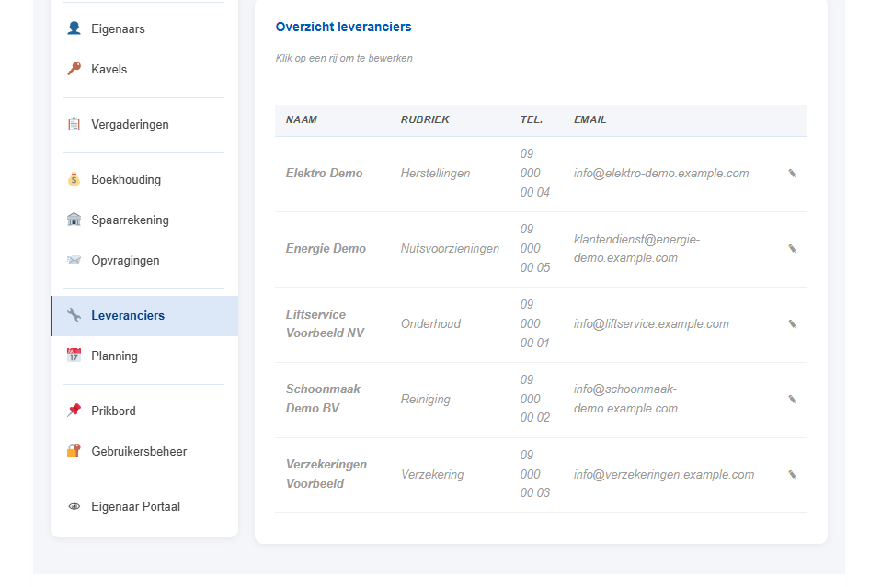Click the Verzekeringen Voorbeeld name
The image size is (870, 587).
(326, 474)
